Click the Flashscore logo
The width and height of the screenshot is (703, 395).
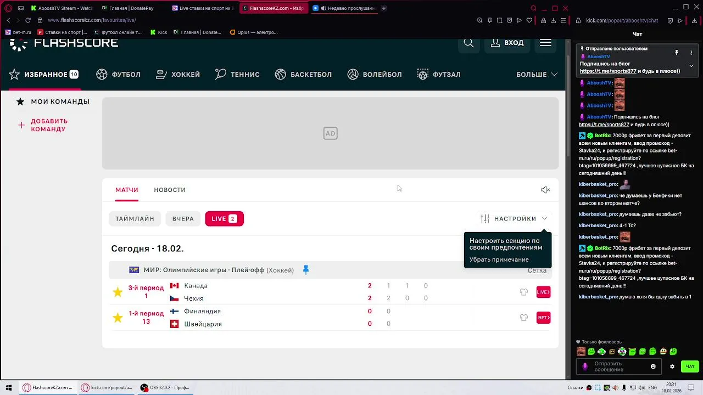tap(64, 44)
